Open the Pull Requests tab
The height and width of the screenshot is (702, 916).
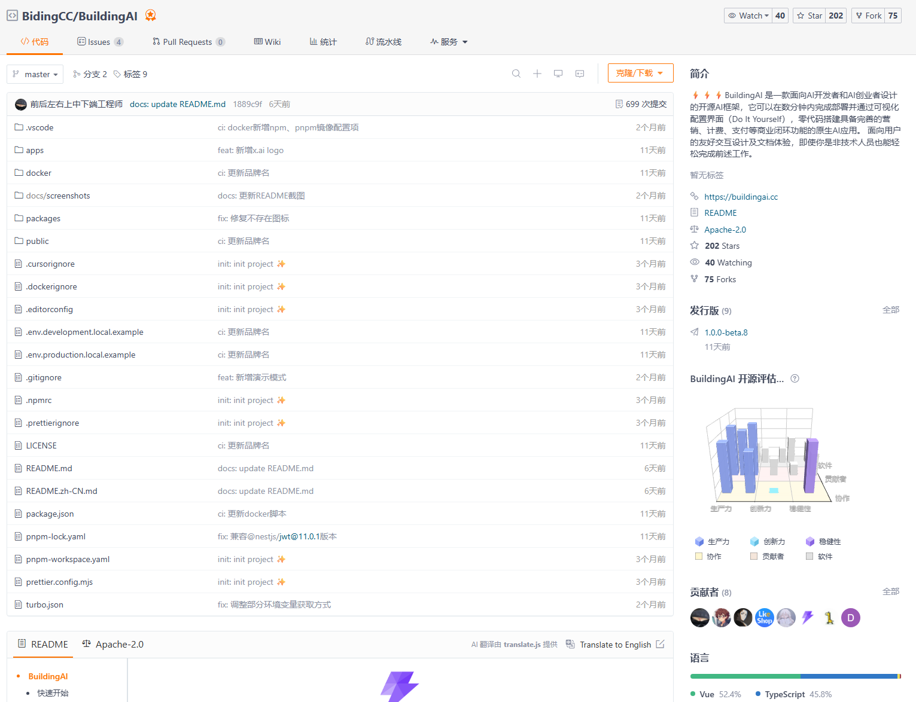188,42
